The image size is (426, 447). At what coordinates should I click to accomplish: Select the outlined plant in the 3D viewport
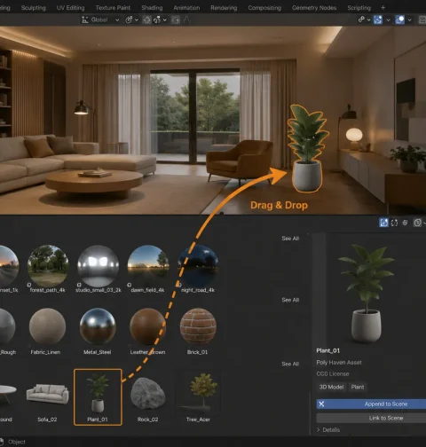click(x=308, y=148)
